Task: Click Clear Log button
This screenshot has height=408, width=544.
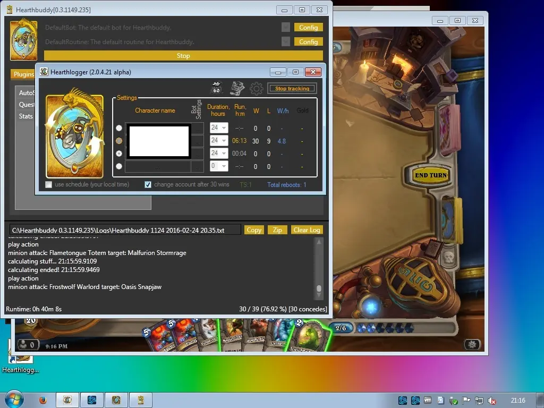Action: click(307, 229)
